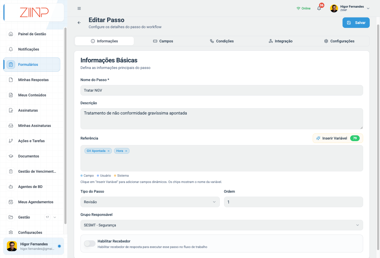Image resolution: width=380 pixels, height=258 pixels.
Task: Click the Nome do Passo input field
Action: [222, 90]
